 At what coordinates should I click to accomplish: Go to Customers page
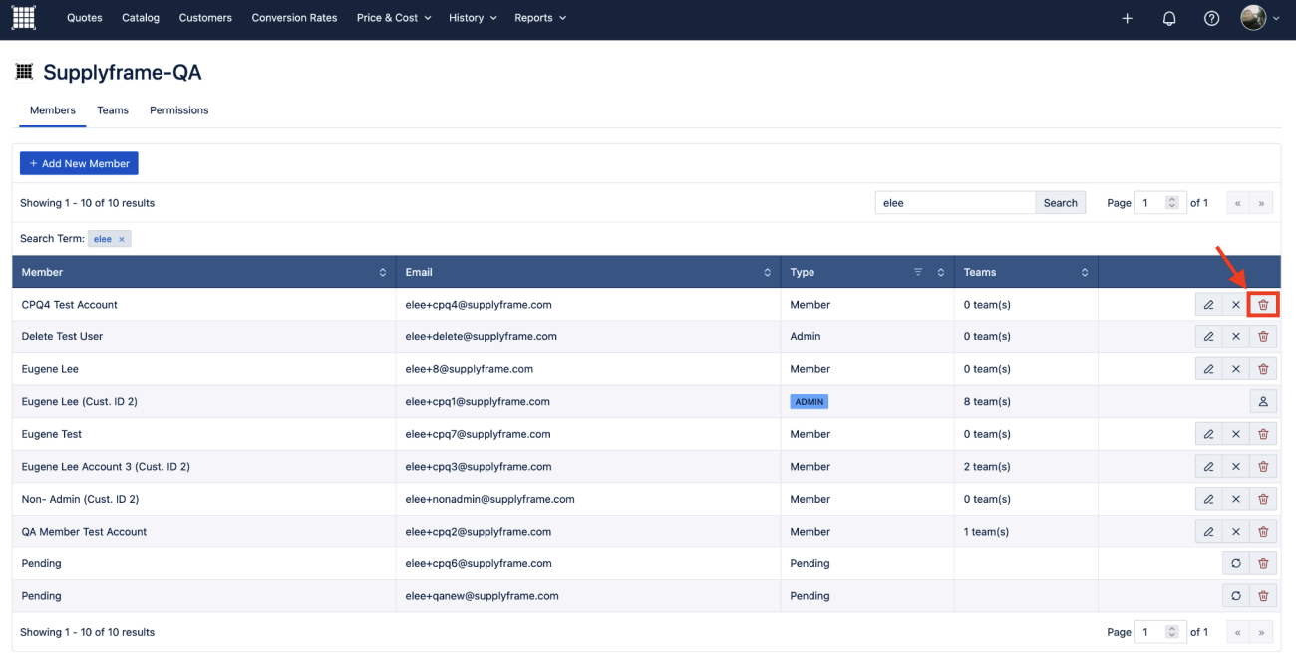tap(205, 18)
